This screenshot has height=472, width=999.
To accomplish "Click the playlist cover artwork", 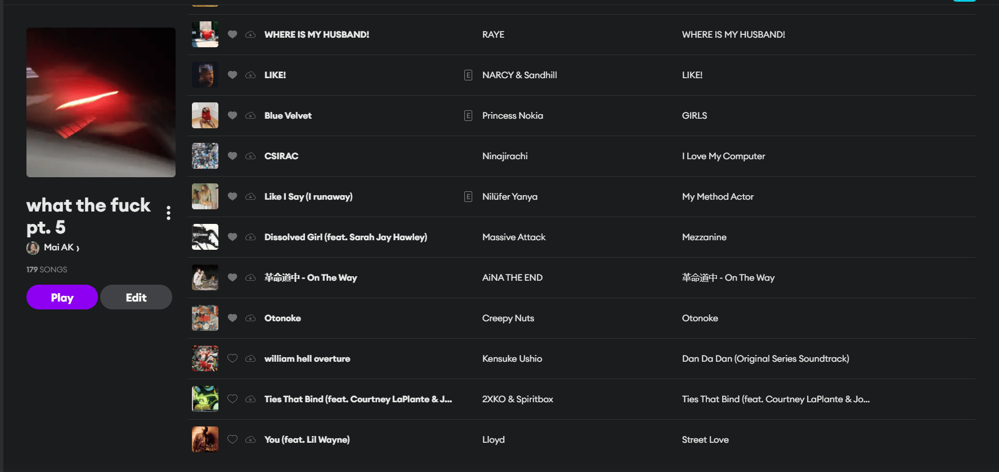I will (x=101, y=102).
